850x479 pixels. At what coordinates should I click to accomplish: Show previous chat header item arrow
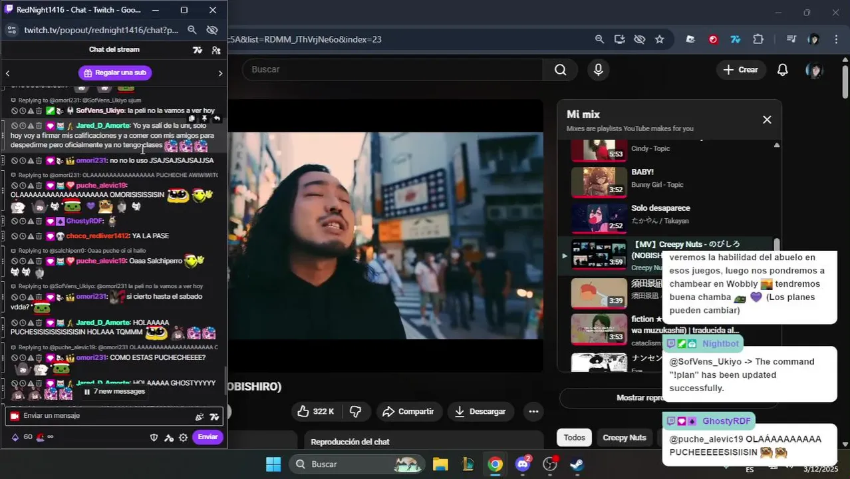(x=7, y=73)
